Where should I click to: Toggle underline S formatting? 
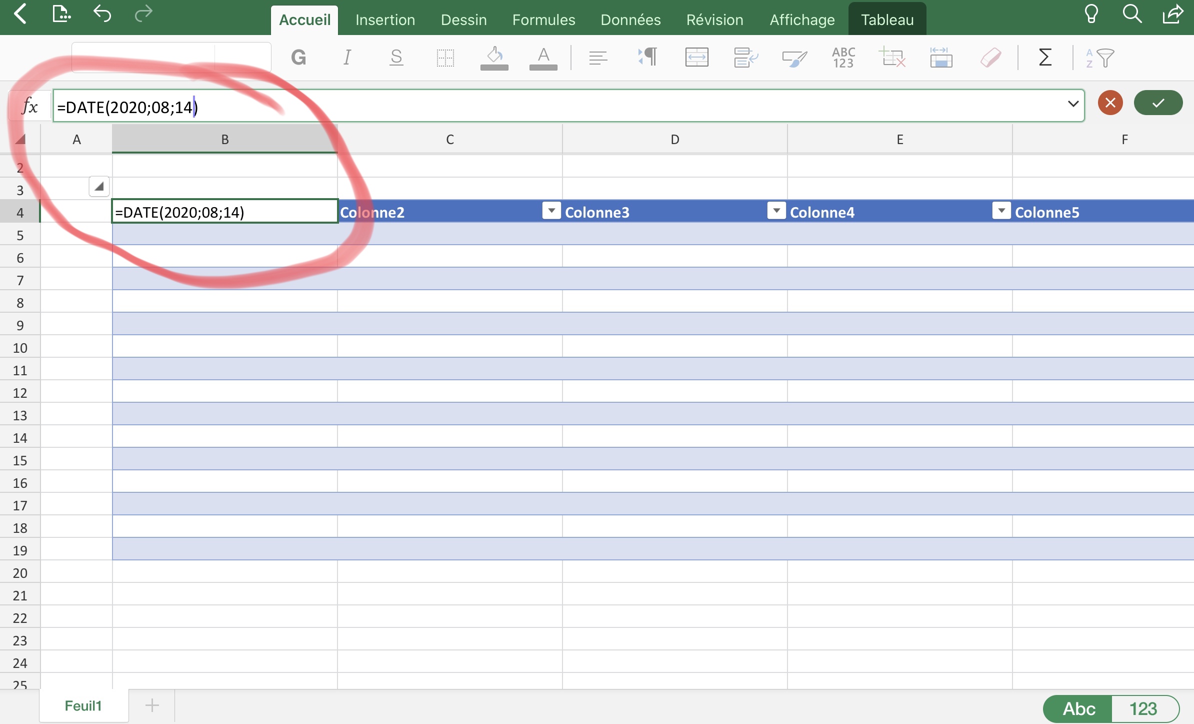click(x=396, y=58)
